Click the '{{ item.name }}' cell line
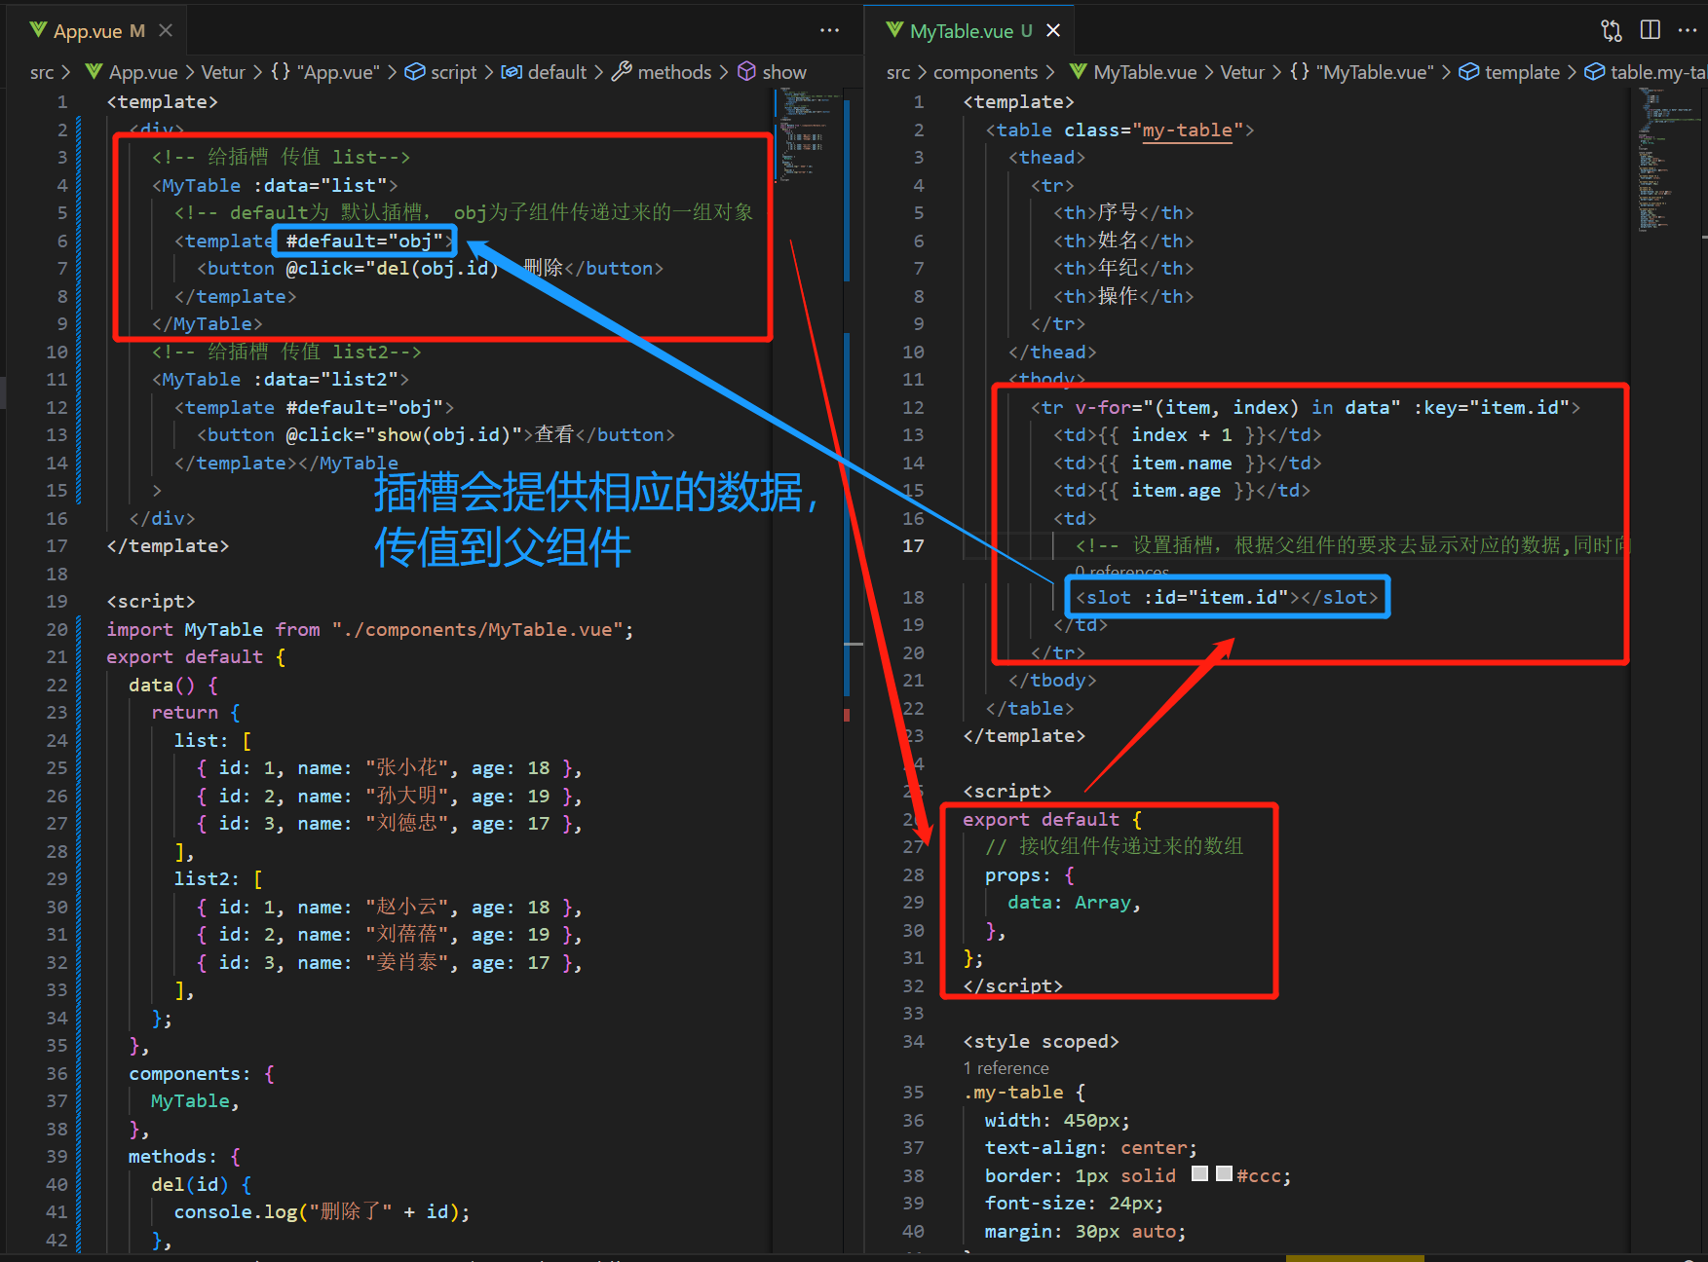This screenshot has height=1262, width=1708. (1187, 464)
